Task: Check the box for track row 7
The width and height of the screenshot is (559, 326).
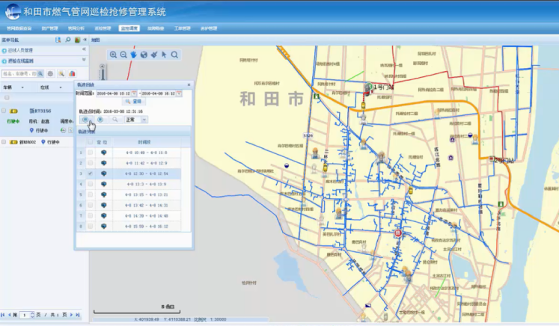Action: [x=91, y=216]
